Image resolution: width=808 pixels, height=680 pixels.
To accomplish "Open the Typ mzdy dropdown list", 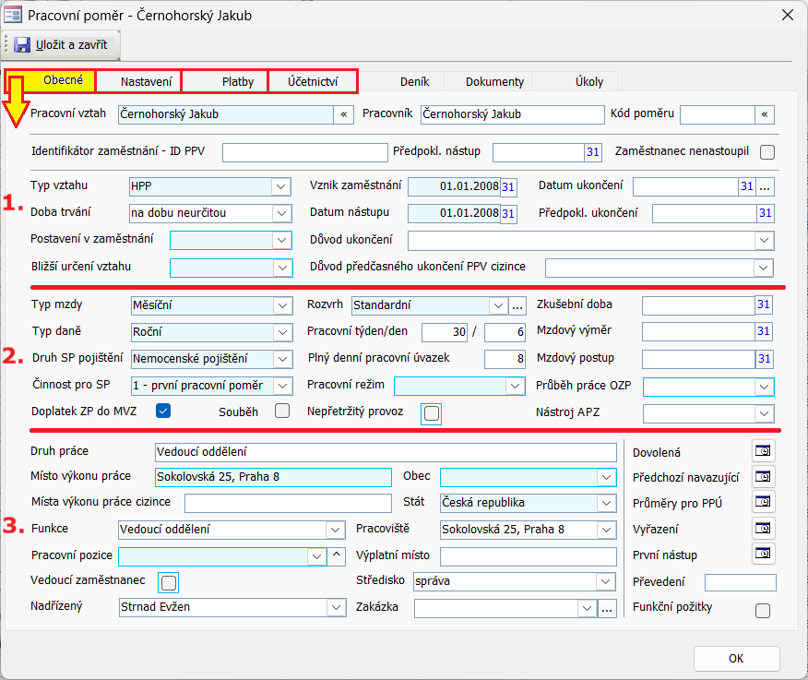I will click(x=281, y=305).
